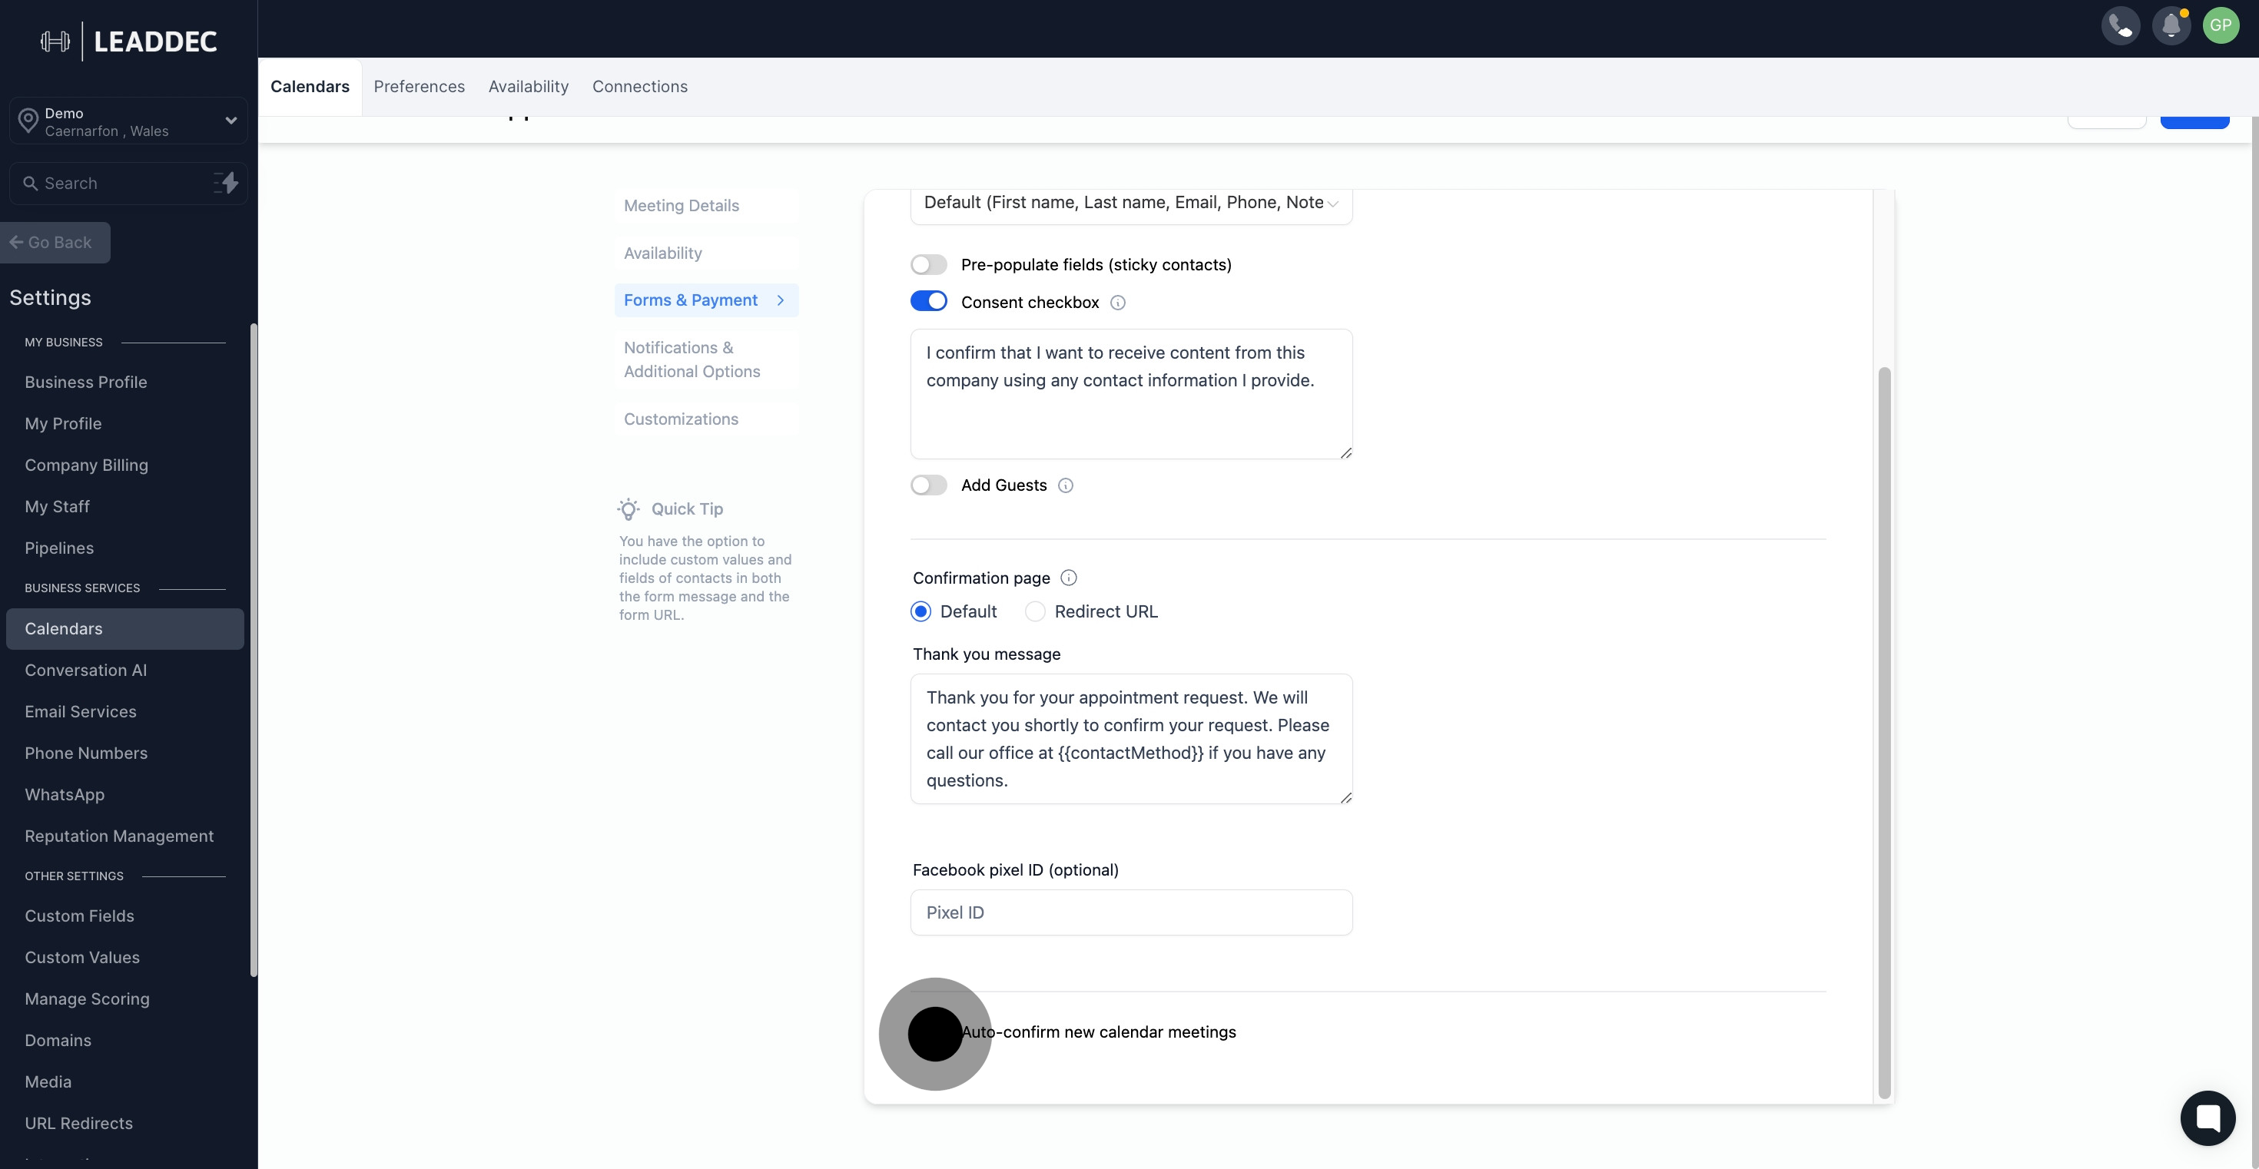Viewport: 2259px width, 1169px height.
Task: Click the form panel vertical scrollbar
Action: (1884, 734)
